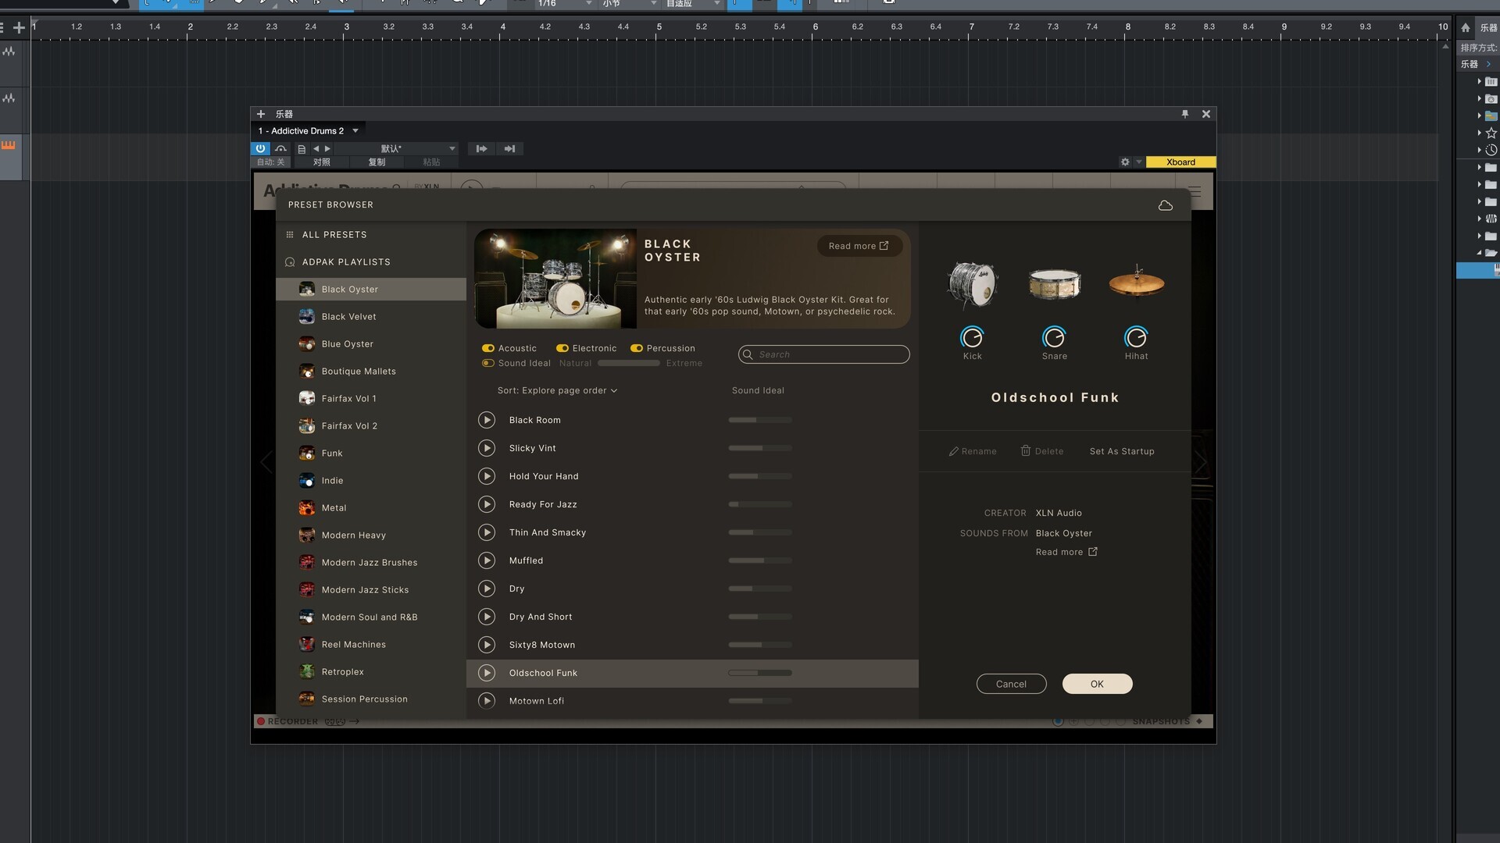
Task: Preview the Muffled preset
Action: (487, 560)
